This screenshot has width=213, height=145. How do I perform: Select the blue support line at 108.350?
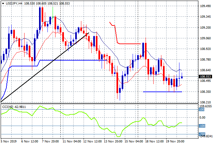coord(162,92)
